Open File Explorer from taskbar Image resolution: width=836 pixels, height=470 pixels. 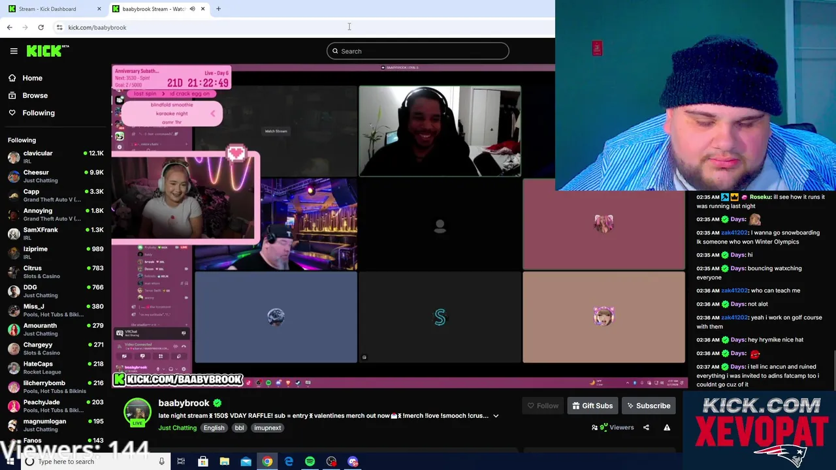[224, 462]
